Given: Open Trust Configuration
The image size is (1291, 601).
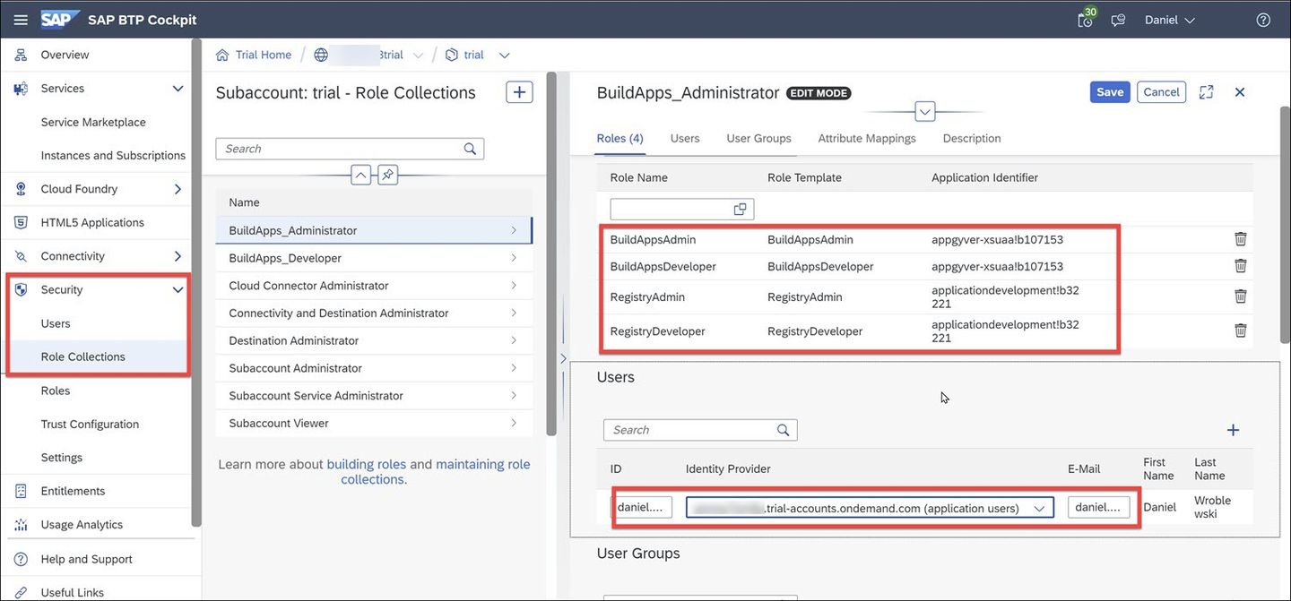Looking at the screenshot, I should [90, 424].
